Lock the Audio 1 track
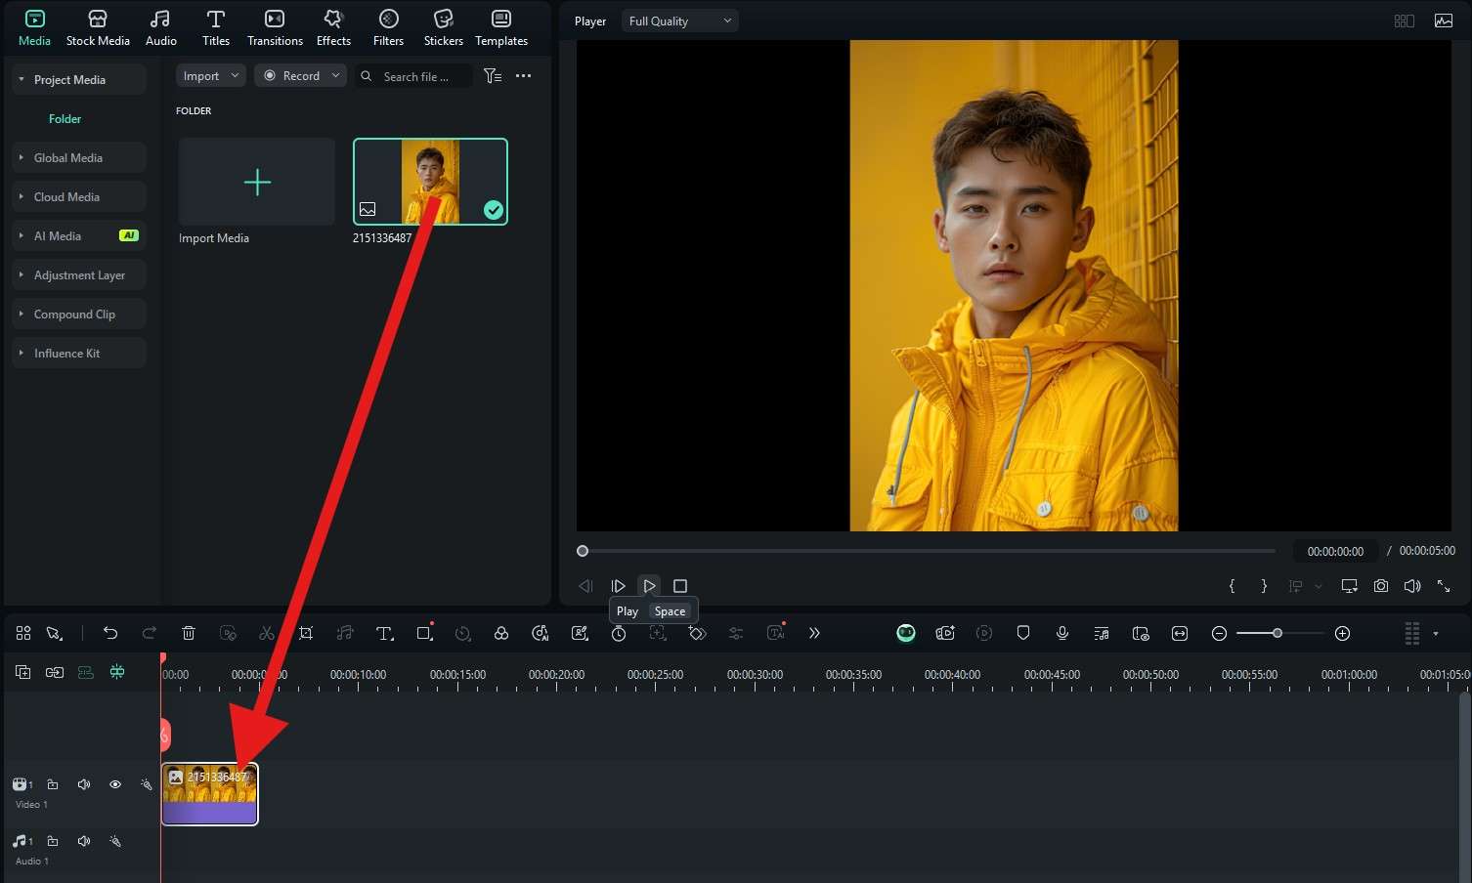Image resolution: width=1472 pixels, height=883 pixels. 53,841
